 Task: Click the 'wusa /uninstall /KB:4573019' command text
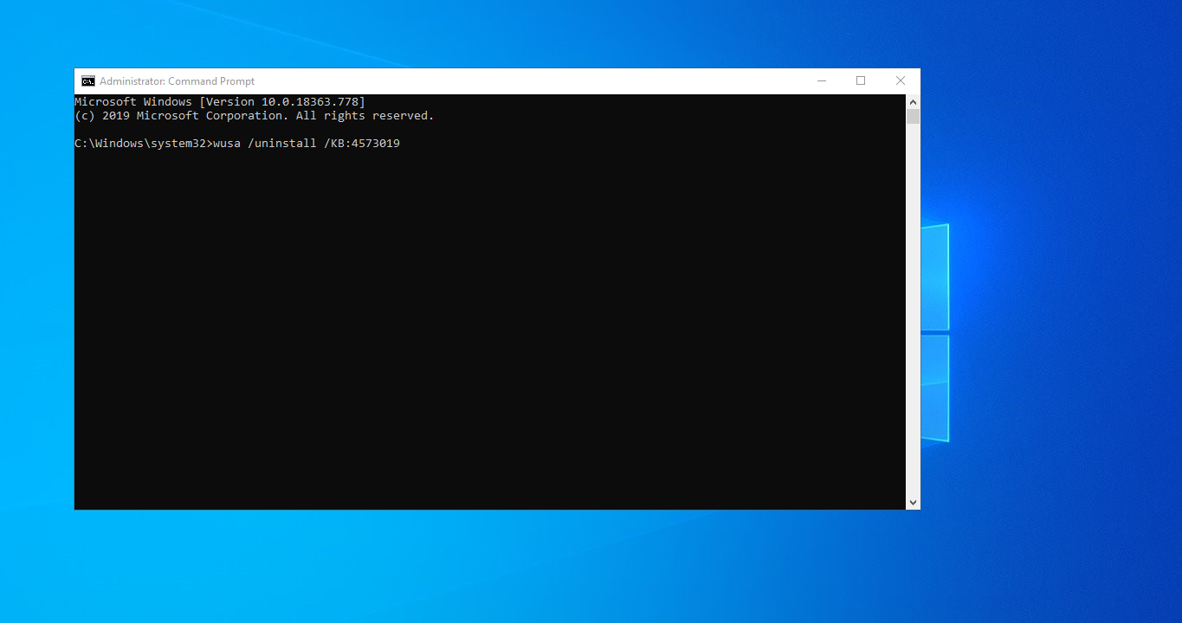[x=307, y=144]
